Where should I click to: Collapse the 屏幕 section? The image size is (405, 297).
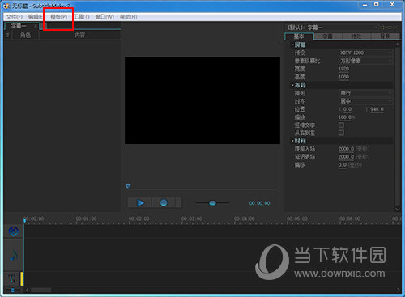pos(292,45)
